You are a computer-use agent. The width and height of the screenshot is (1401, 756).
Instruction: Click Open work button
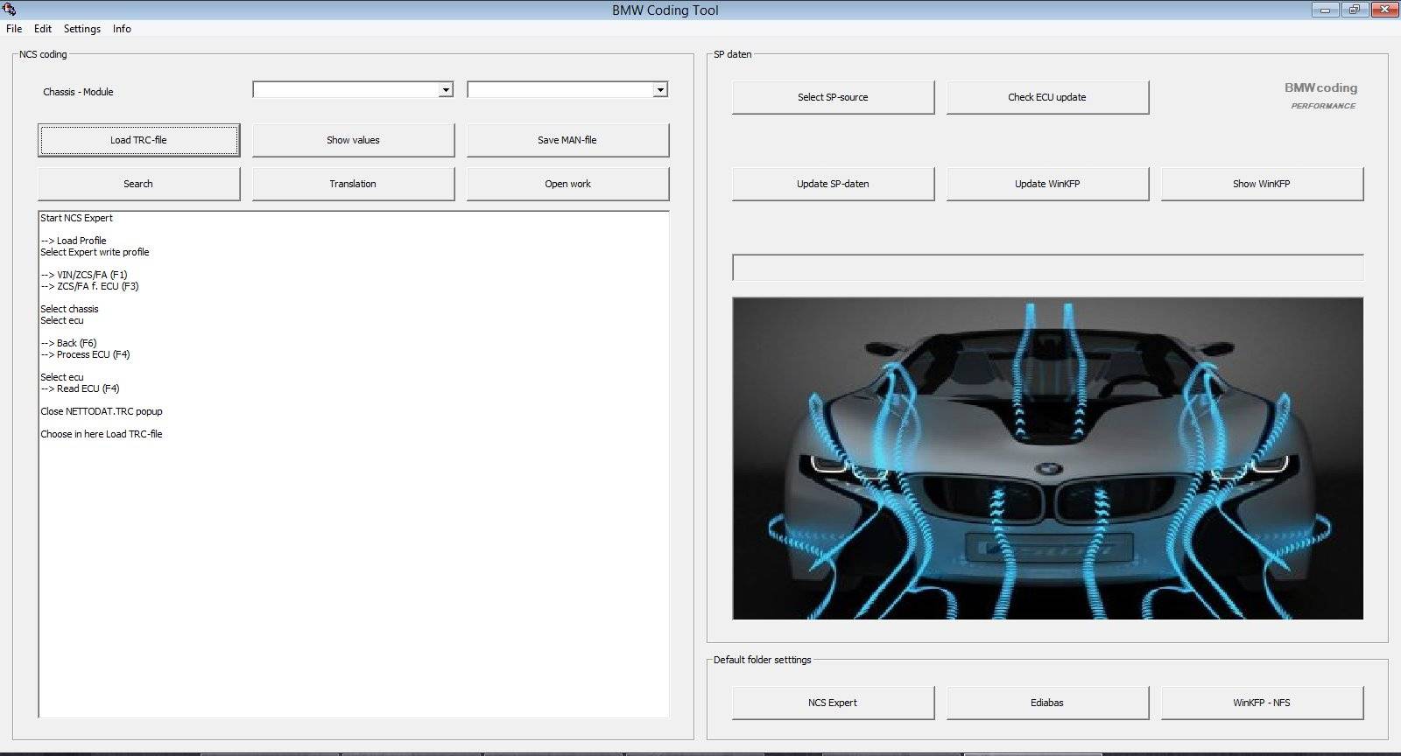[x=567, y=184]
